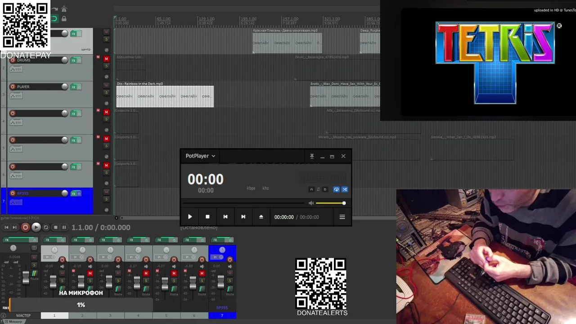Open FX on RP355 track

[74, 193]
